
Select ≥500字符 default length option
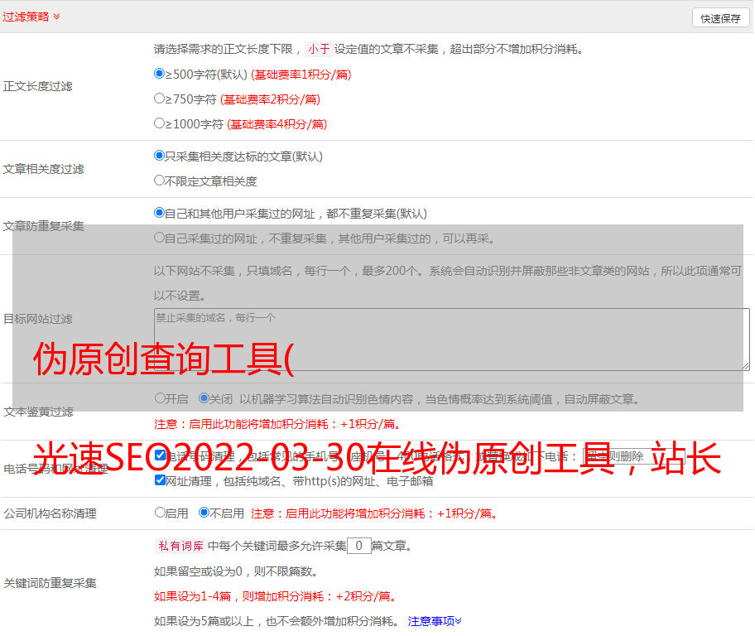(160, 74)
